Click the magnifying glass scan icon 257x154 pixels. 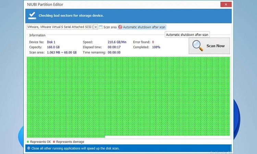pos(197,46)
